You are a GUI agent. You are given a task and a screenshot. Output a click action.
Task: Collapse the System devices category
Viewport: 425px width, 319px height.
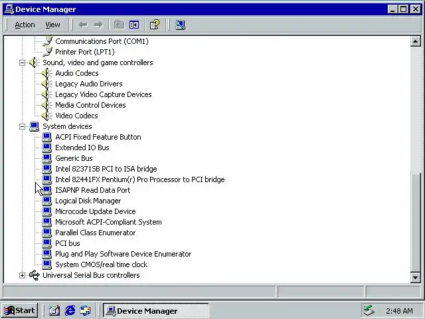tap(22, 126)
